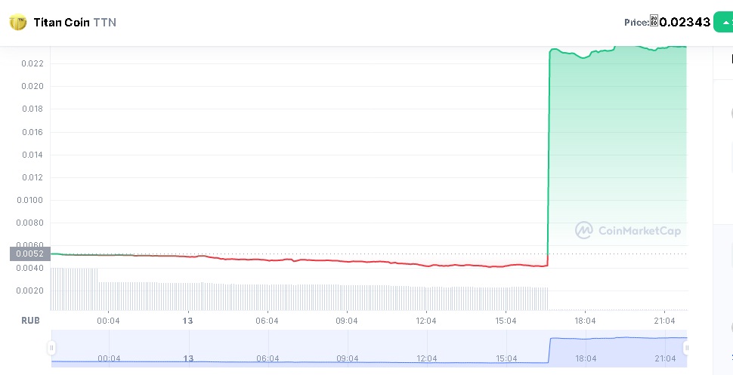The height and width of the screenshot is (375, 733).
Task: Click the small currency symbol before 0.02343
Action: (654, 21)
